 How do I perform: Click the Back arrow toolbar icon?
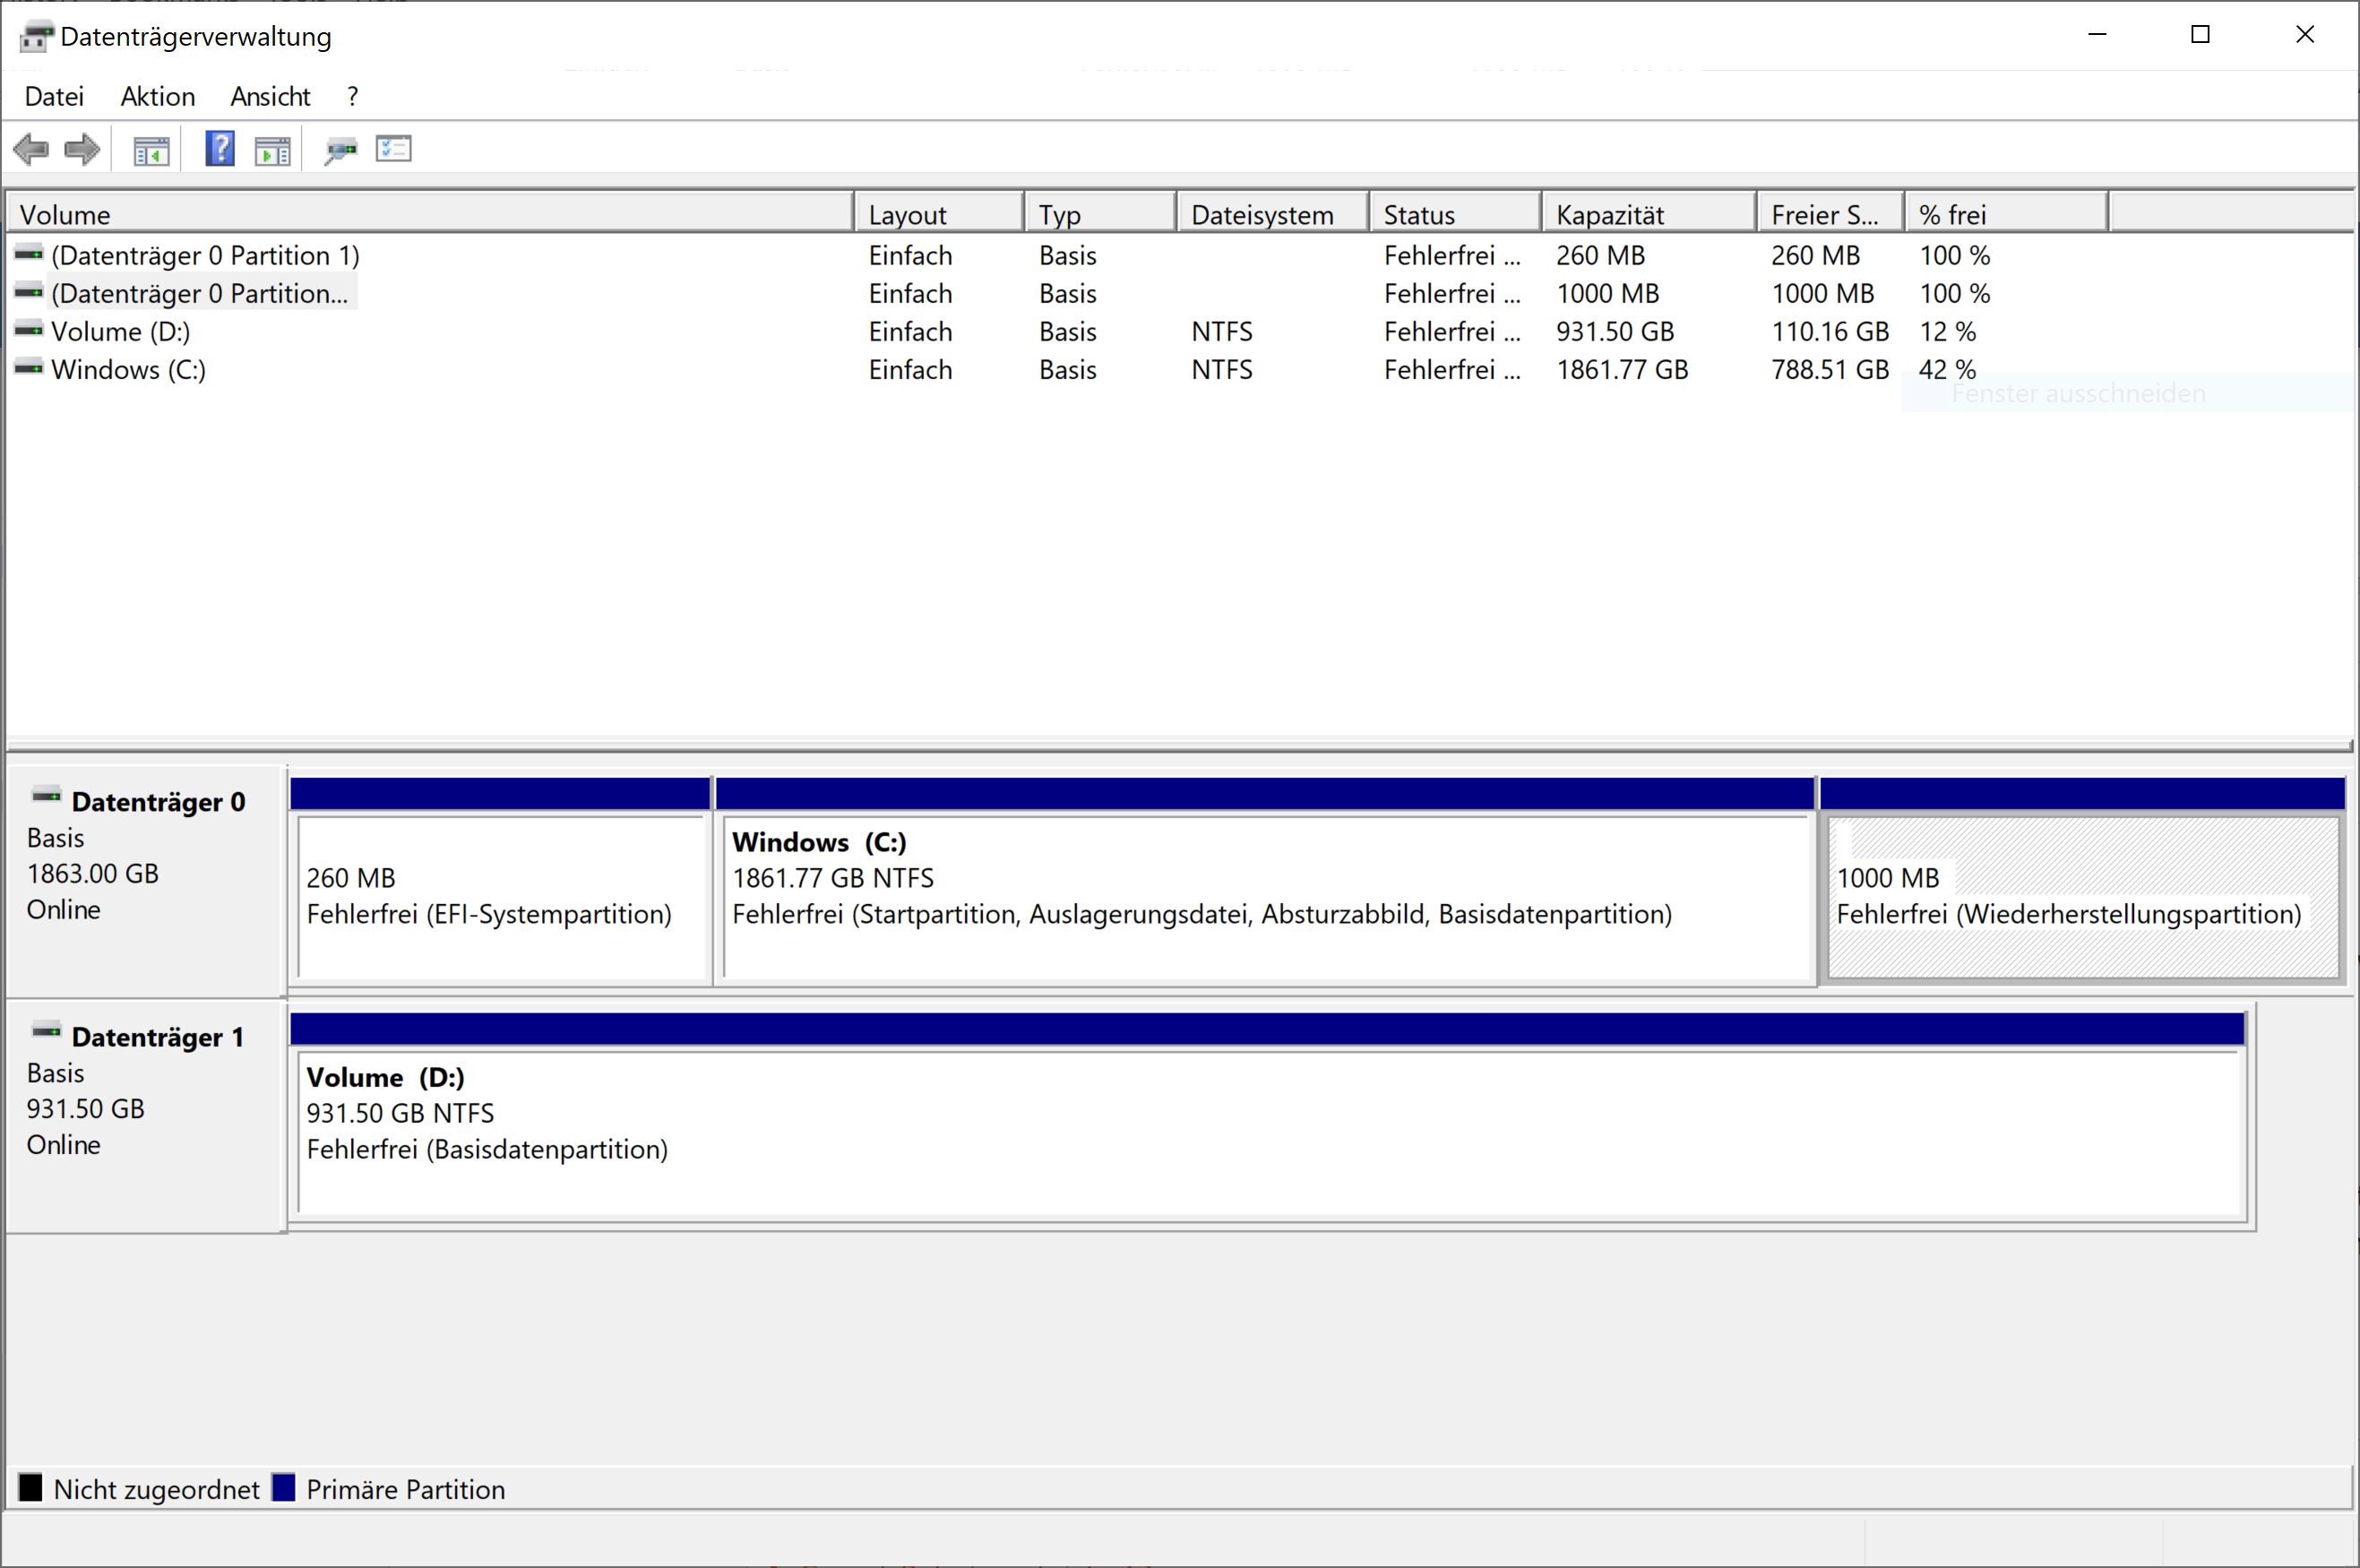31,150
